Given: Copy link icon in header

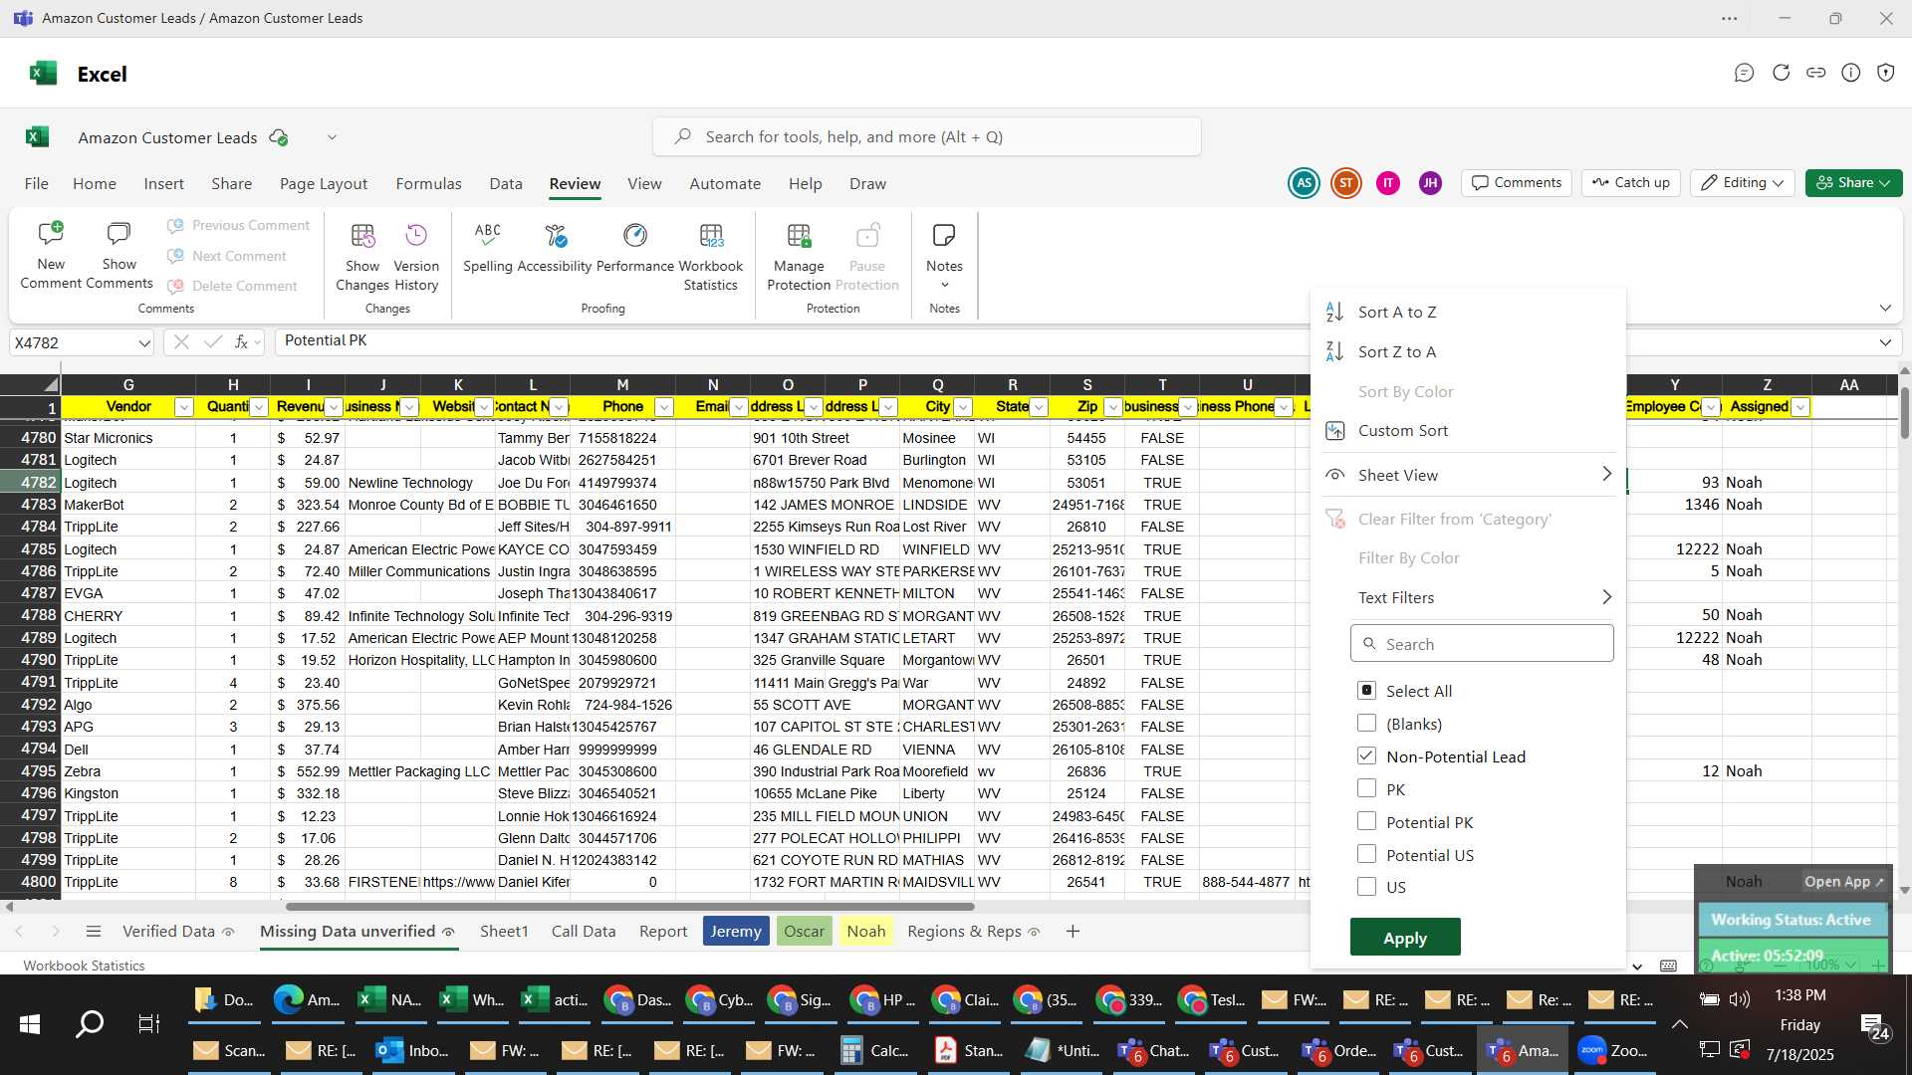Looking at the screenshot, I should pos(1815,73).
